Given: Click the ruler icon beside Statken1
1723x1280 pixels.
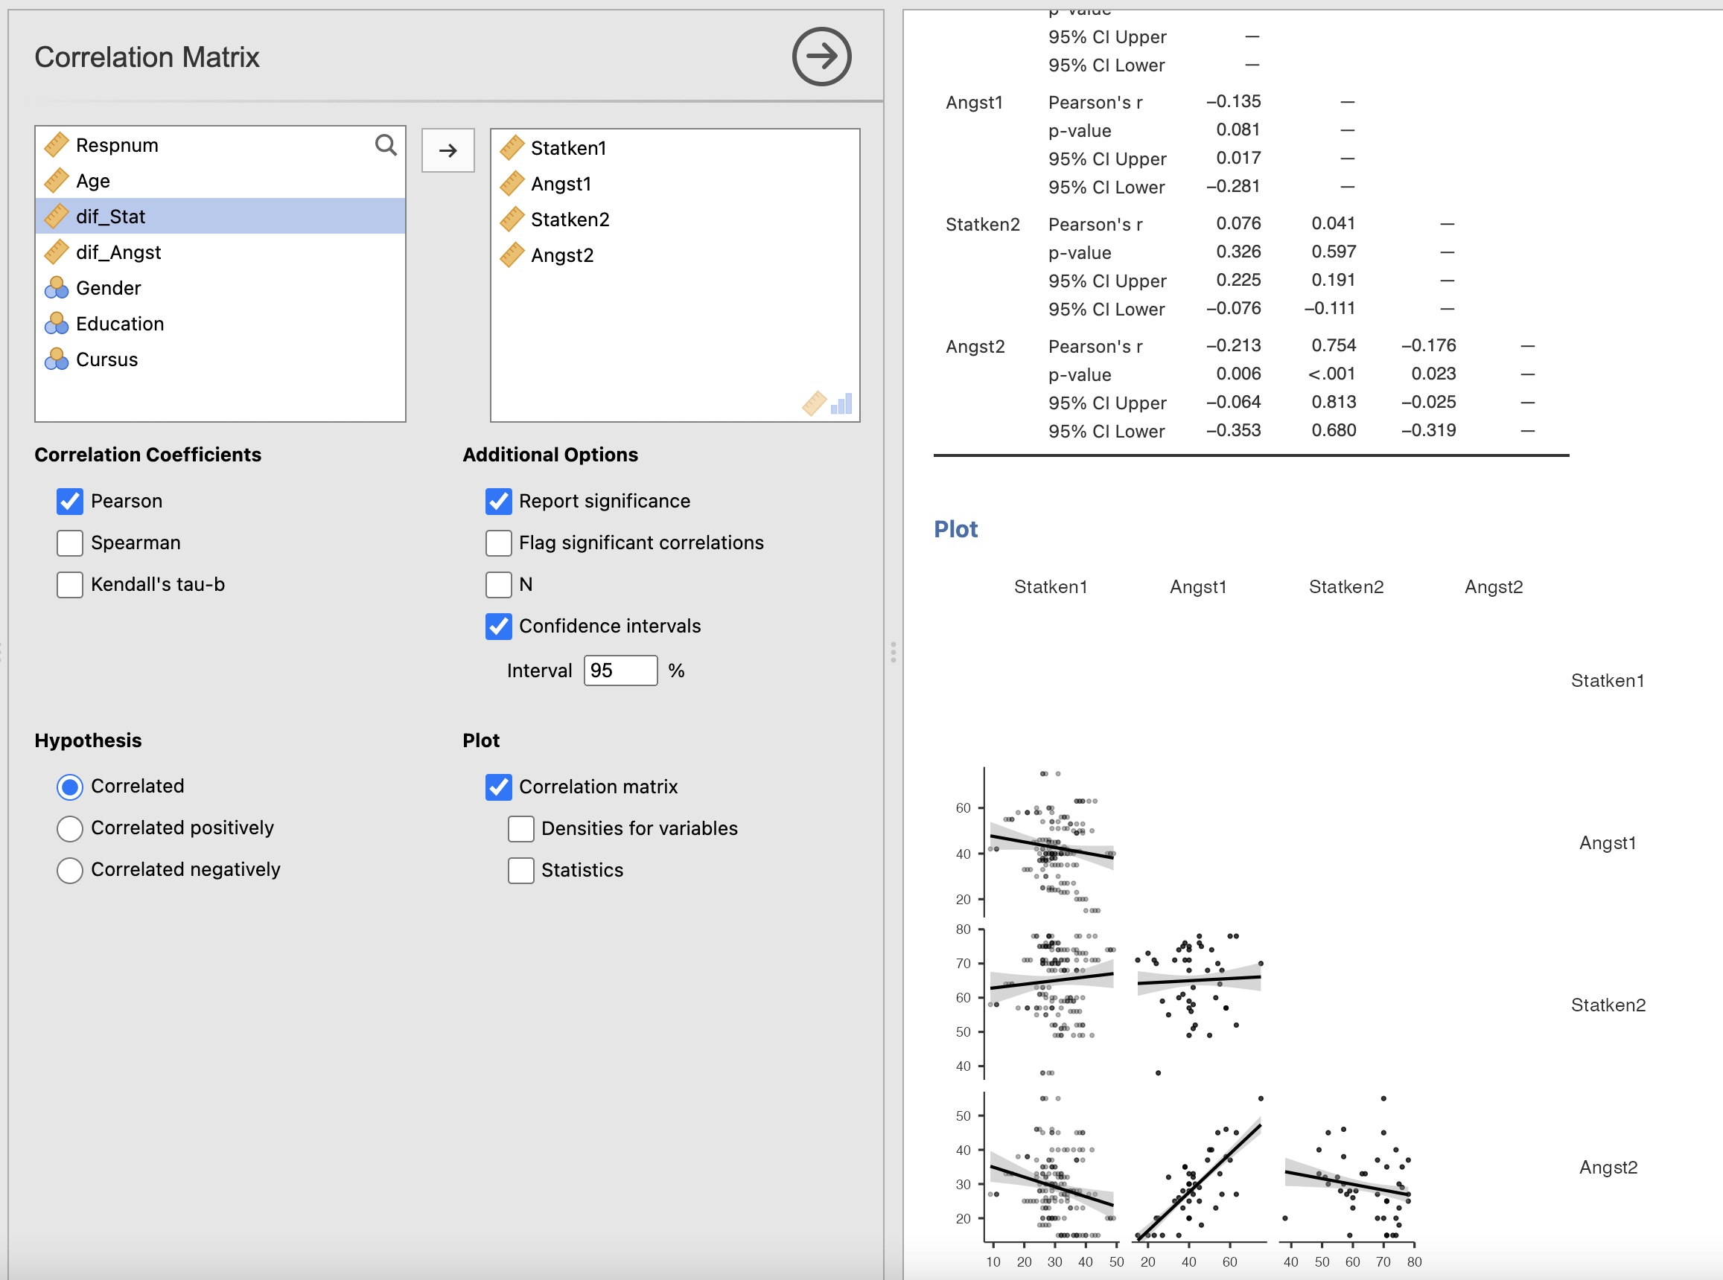Looking at the screenshot, I should [x=512, y=148].
